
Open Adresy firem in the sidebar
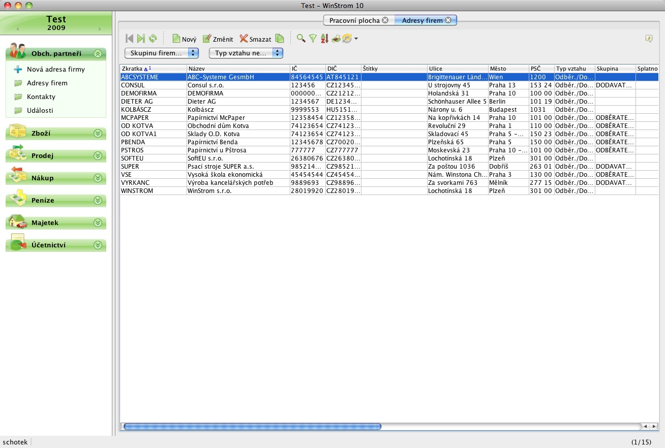(47, 83)
